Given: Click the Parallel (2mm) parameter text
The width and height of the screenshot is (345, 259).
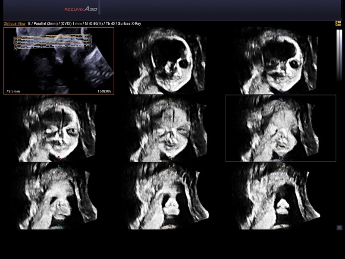Looking at the screenshot, I should (x=46, y=24).
